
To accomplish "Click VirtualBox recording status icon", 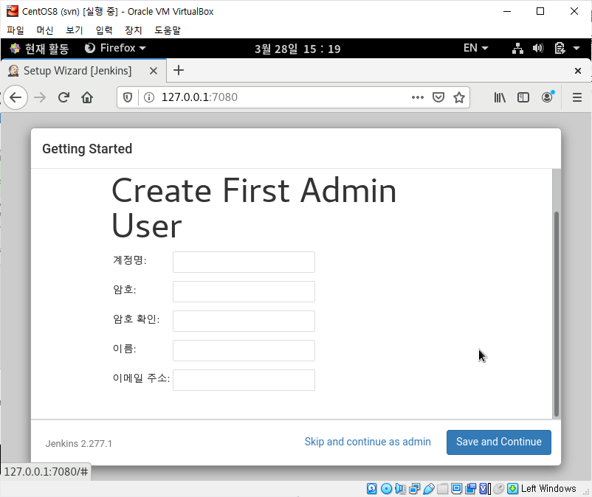I will click(x=470, y=489).
